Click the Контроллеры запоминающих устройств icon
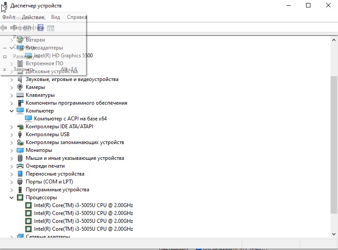This screenshot has height=250, width=338. point(20,142)
